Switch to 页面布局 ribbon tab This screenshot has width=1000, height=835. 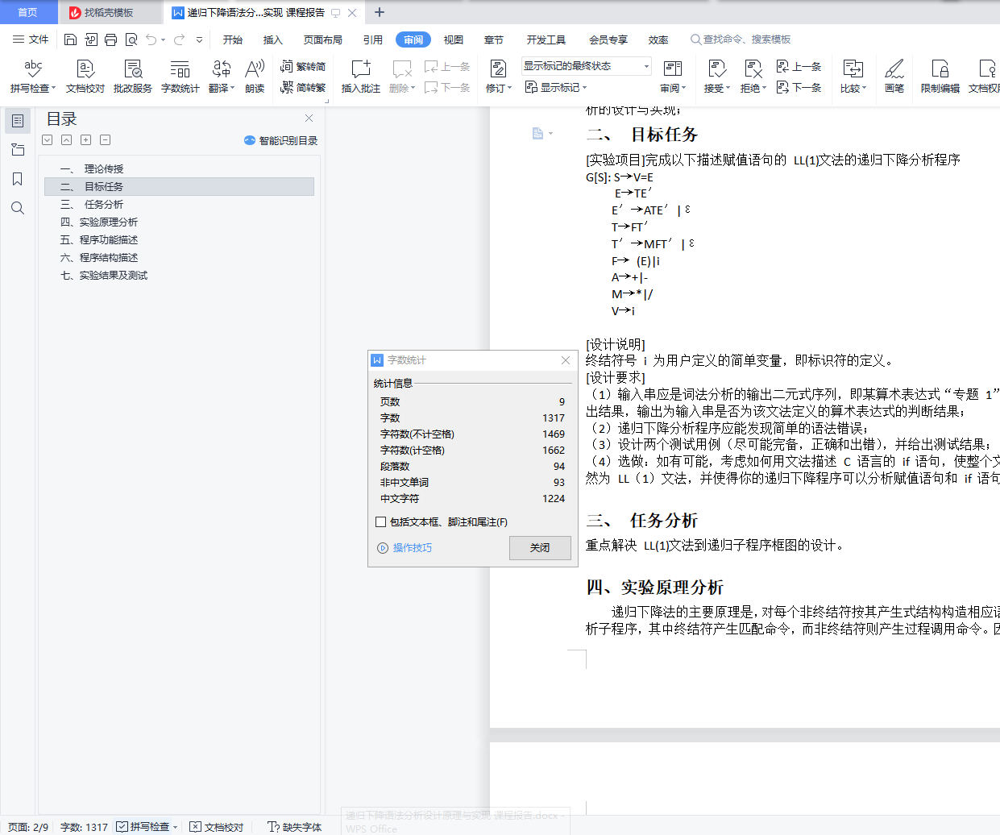[x=323, y=39]
